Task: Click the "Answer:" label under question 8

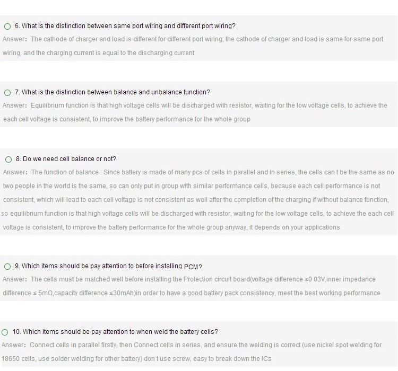Action: tap(15, 172)
